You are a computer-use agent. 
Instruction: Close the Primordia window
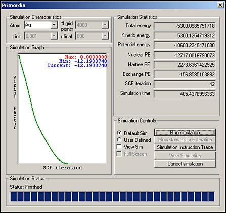pyautogui.click(x=220, y=5)
